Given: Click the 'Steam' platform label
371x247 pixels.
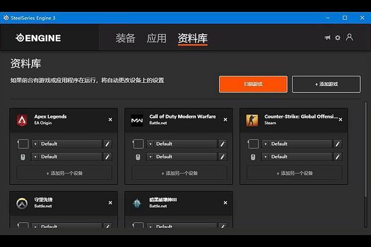Looking at the screenshot, I should (270, 123).
